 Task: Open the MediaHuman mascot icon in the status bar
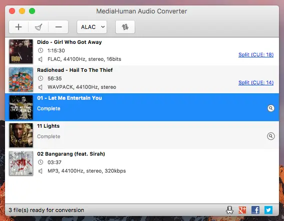point(230,210)
